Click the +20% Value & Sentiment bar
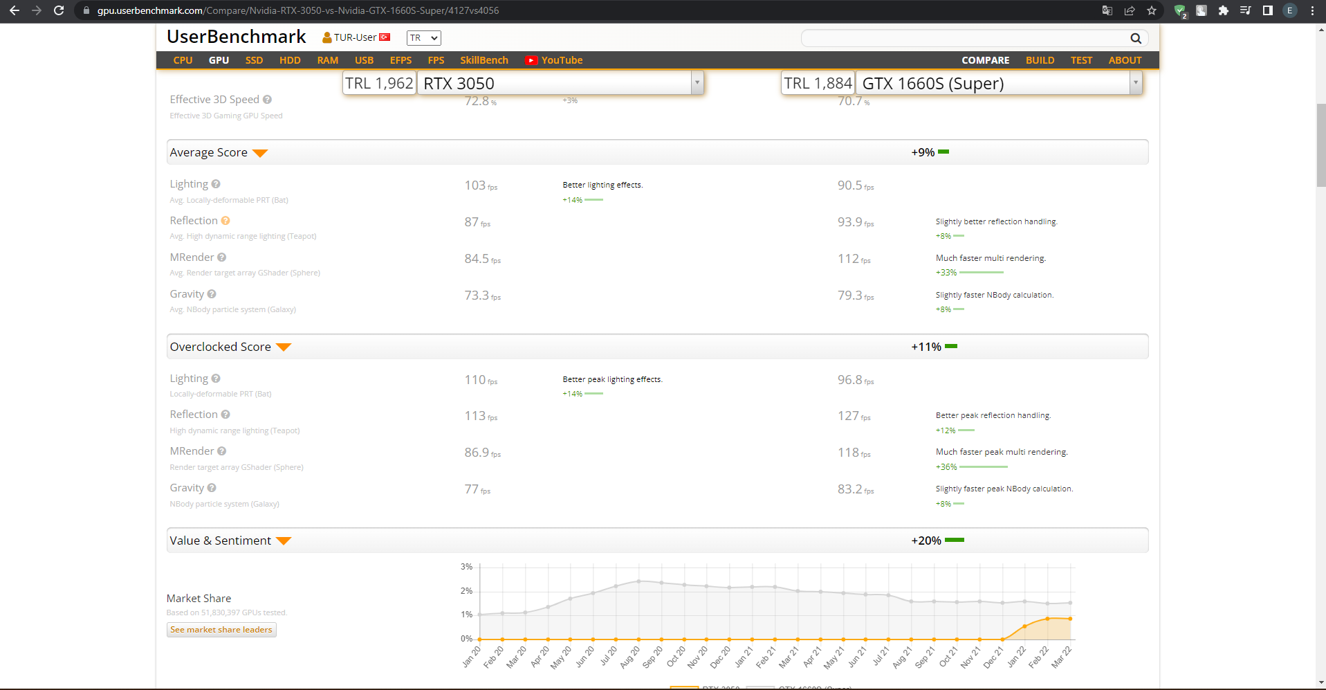This screenshot has height=690, width=1326. point(955,541)
